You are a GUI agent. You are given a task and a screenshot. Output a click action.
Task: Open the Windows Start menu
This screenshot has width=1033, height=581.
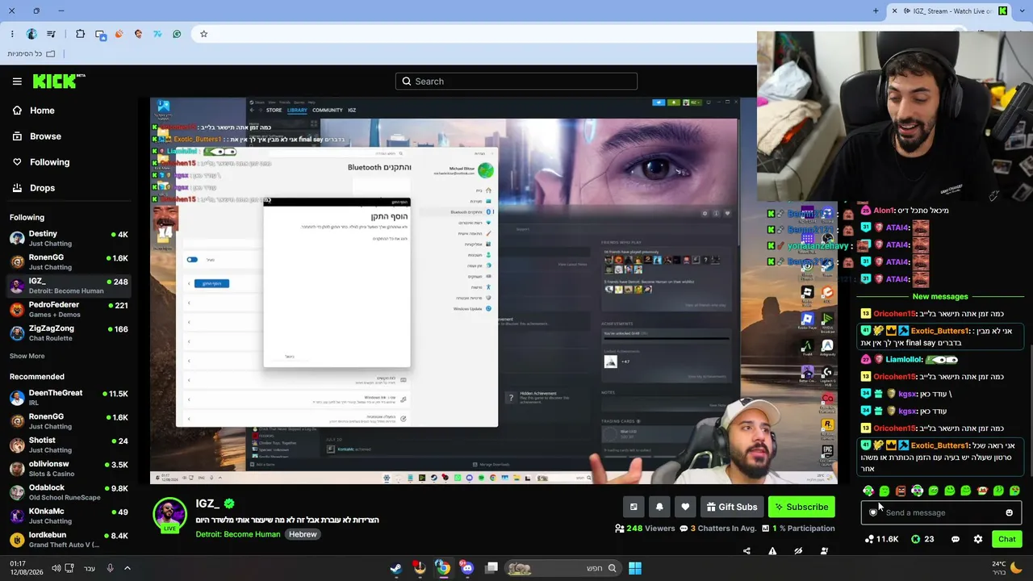tap(635, 568)
